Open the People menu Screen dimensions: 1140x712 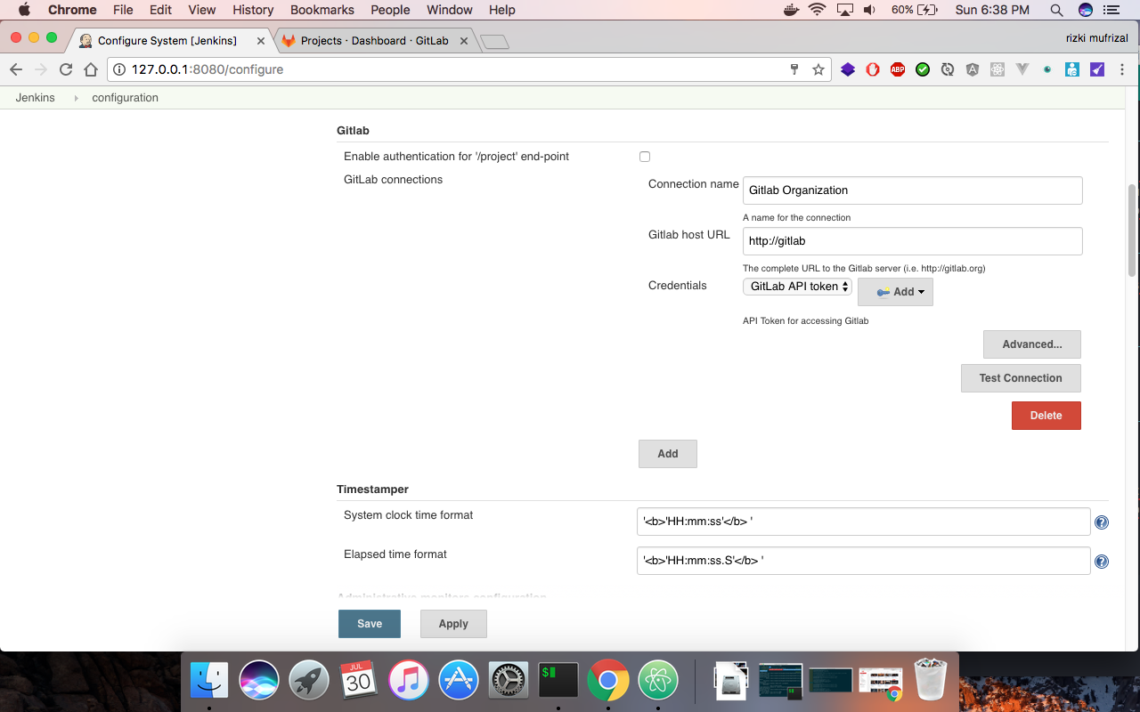click(390, 10)
